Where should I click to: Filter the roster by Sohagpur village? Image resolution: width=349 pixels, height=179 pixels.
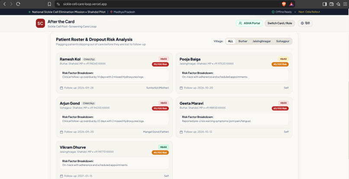pos(283,41)
